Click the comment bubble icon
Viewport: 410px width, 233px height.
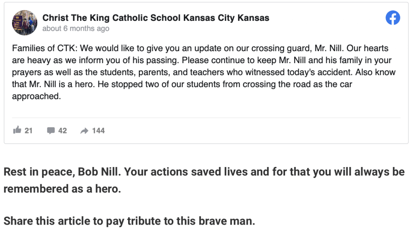pyautogui.click(x=51, y=130)
